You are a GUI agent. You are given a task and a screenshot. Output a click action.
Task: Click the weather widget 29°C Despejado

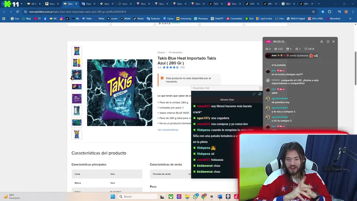(12, 197)
